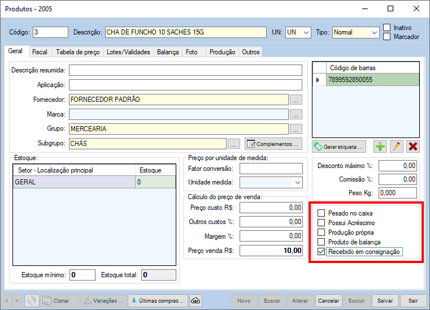Open the Tipo dropdown showing Normal
Viewport: 430px width, 310px height.
374,32
